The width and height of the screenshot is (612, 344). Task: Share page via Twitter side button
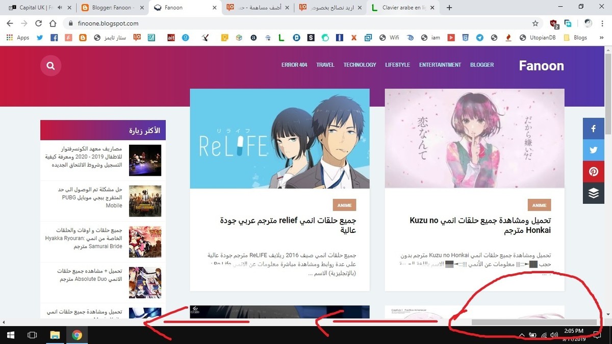click(594, 150)
